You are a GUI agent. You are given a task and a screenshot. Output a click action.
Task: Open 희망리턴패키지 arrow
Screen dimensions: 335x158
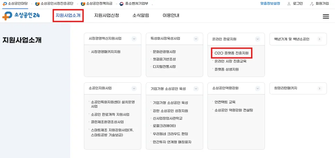pyautogui.click(x=319, y=88)
